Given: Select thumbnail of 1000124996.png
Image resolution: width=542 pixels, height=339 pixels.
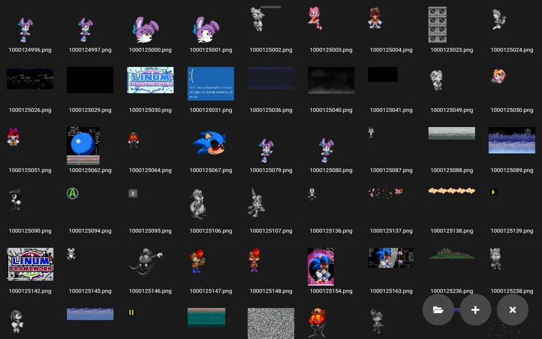Looking at the screenshot, I should pyautogui.click(x=25, y=30).
